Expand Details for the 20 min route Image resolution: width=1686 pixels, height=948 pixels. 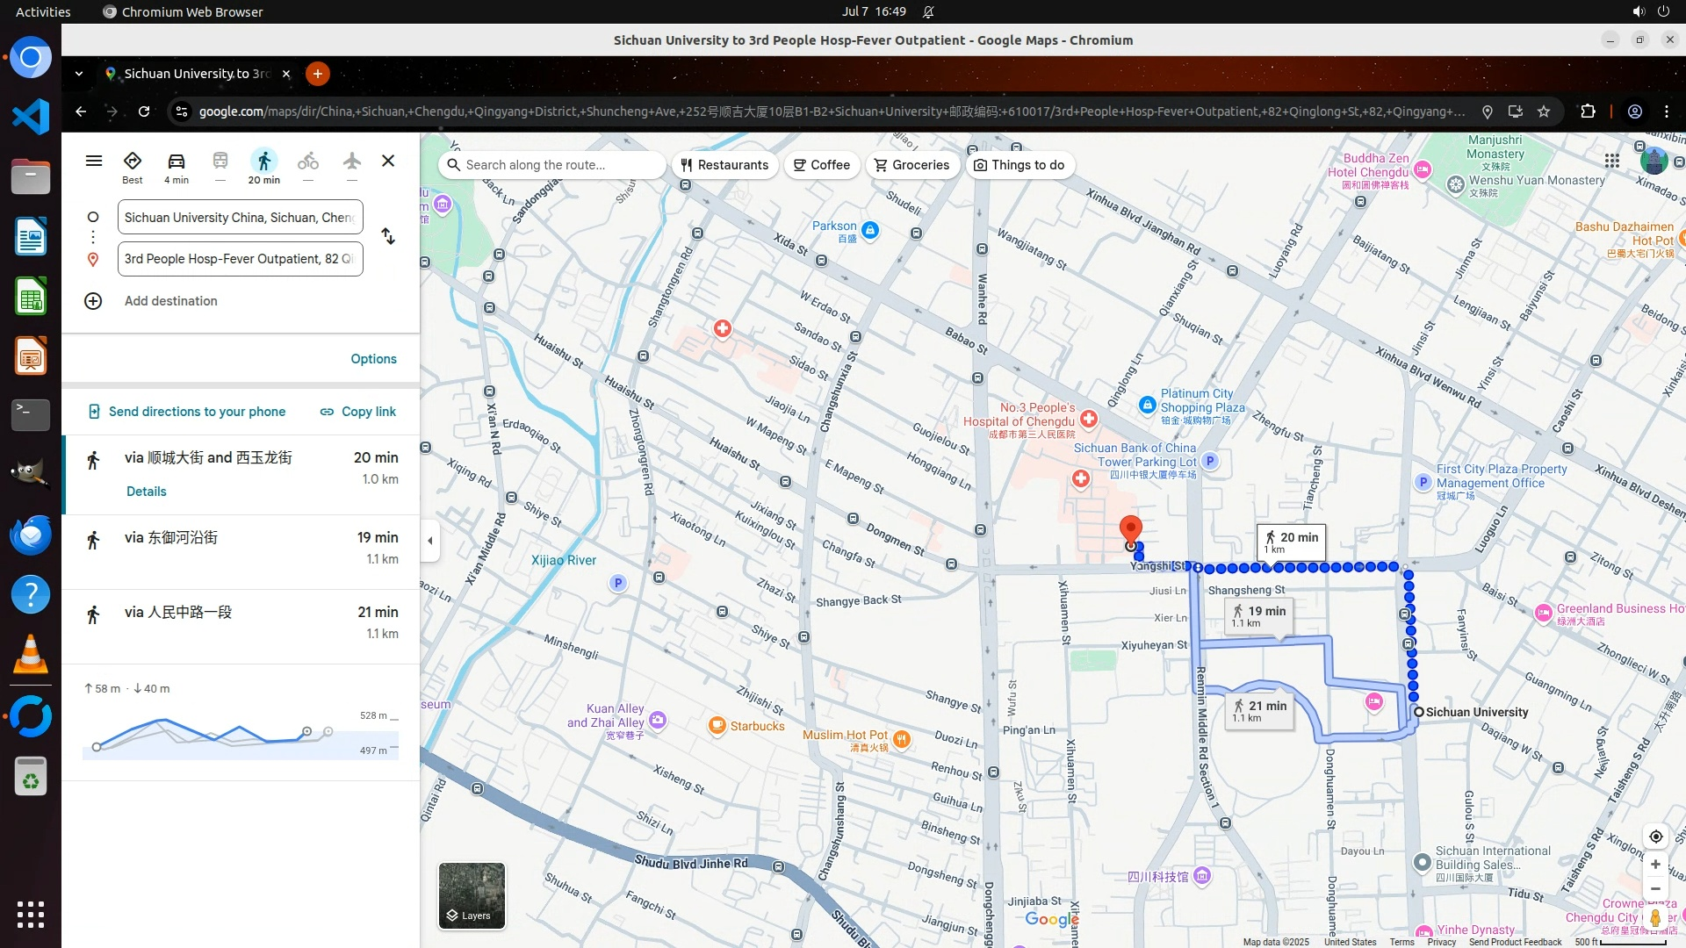coord(146,492)
